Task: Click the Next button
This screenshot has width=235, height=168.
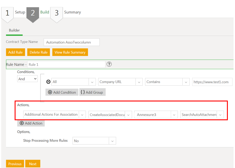Action: point(33,164)
